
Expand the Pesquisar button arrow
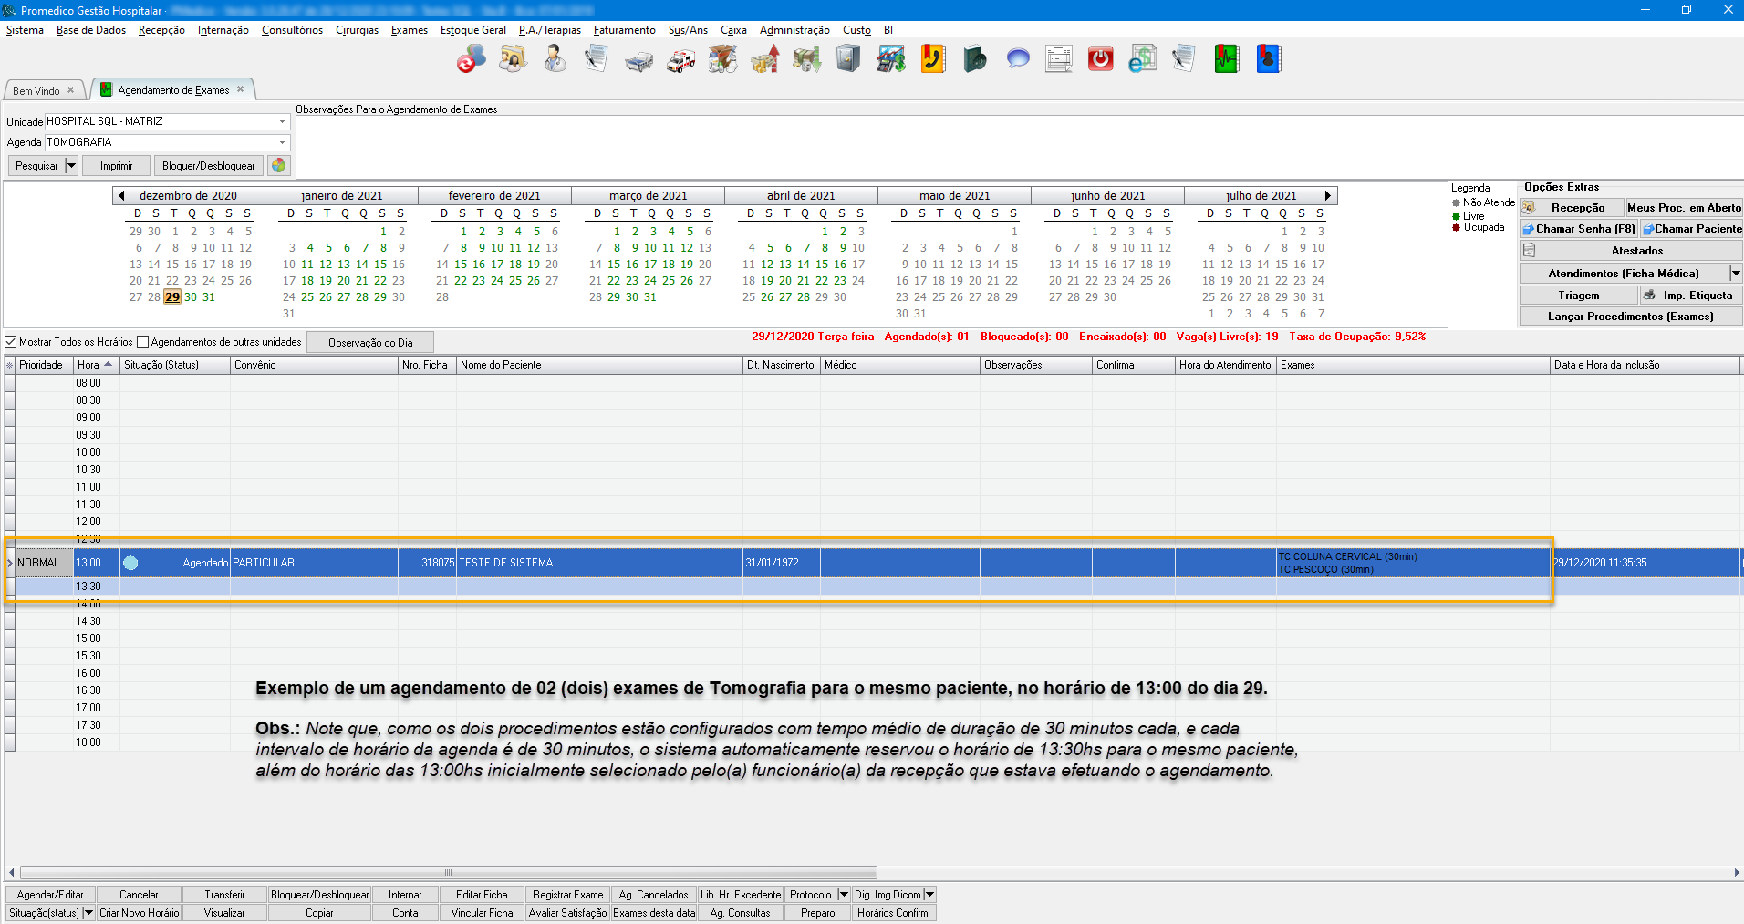[71, 165]
